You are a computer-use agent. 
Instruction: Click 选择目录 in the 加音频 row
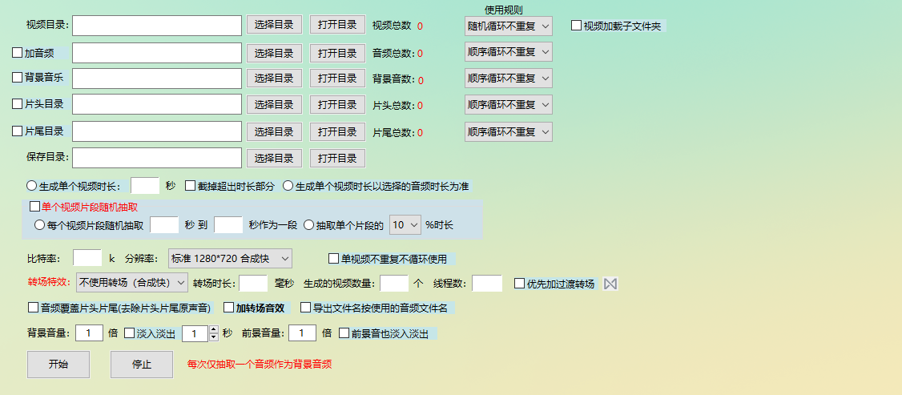pos(275,53)
